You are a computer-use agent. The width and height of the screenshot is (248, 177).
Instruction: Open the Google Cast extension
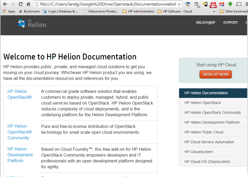(x=239, y=4)
